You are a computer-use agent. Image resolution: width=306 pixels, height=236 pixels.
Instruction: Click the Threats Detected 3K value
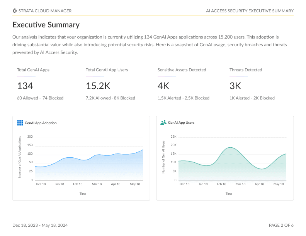[x=235, y=86]
